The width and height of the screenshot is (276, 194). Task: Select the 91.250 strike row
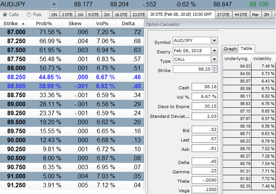tap(72, 185)
